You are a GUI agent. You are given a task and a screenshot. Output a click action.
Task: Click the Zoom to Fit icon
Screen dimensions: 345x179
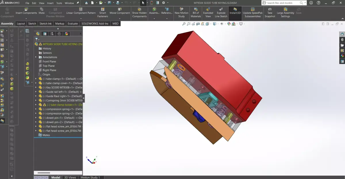click(184, 24)
